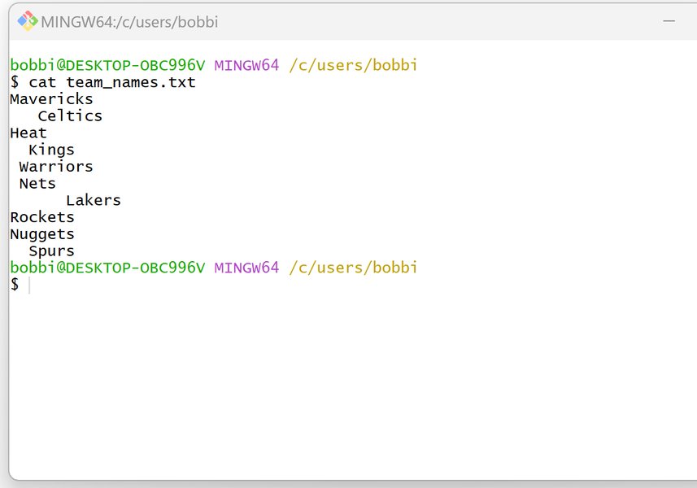Click second prompt's bobbi@DESKTOP-OBC996V text

coord(107,268)
